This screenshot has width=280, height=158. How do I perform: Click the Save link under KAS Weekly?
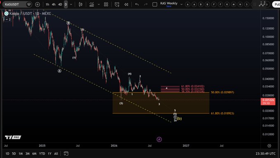[169, 6]
